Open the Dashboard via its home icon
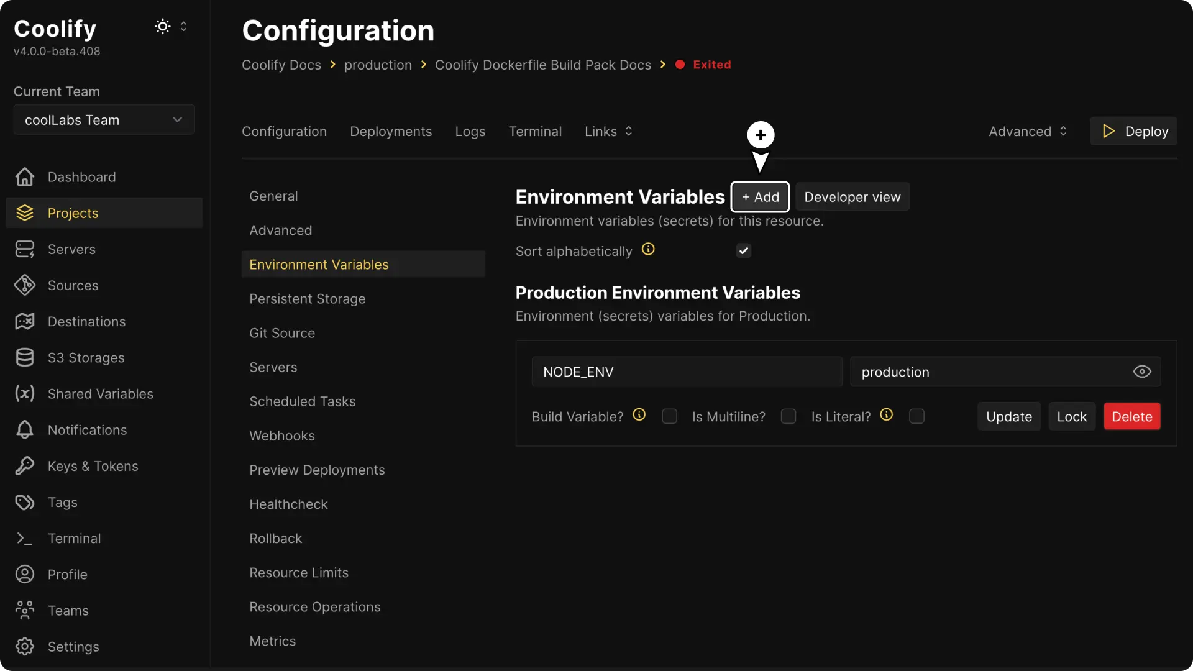Screen dimensions: 1193x671 (24, 177)
